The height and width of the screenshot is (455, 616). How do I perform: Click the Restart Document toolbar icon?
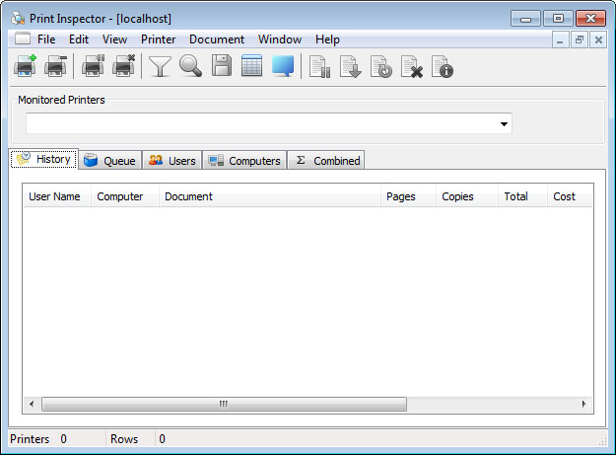380,66
